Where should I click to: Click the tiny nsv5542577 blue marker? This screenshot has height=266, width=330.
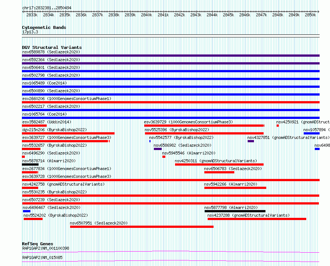pos(150,141)
